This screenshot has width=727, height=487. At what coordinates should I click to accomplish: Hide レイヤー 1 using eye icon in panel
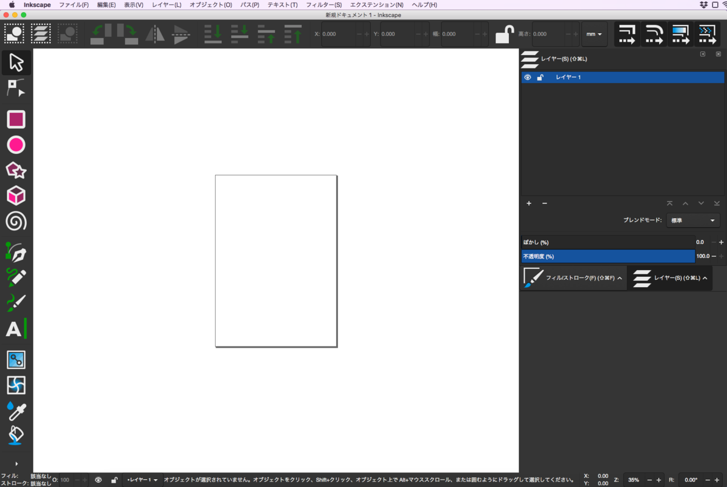click(528, 78)
